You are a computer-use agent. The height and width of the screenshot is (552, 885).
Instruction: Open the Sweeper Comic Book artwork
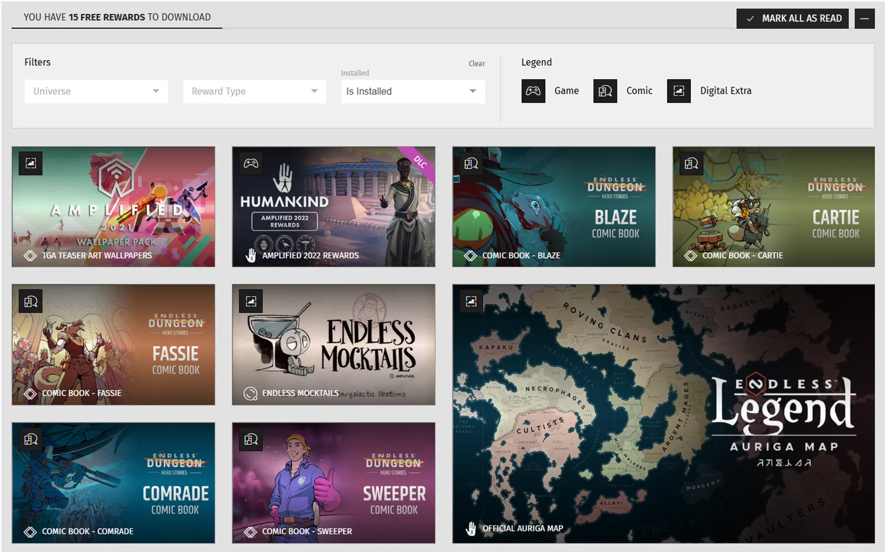tap(334, 483)
